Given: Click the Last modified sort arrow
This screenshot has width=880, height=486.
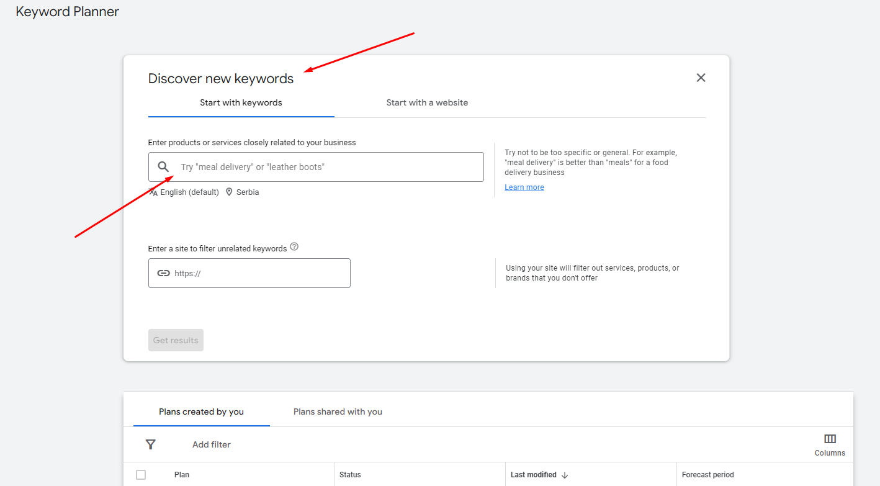Looking at the screenshot, I should coord(565,475).
